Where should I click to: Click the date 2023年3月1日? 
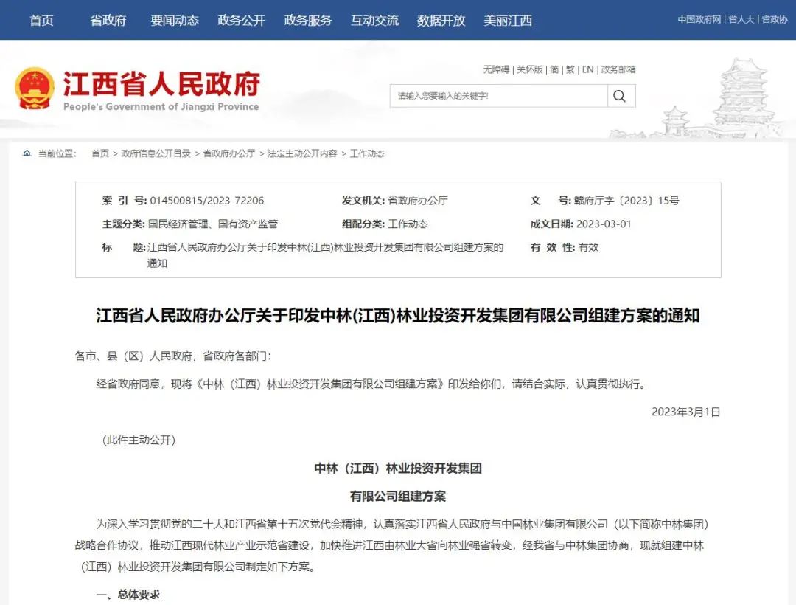686,412
